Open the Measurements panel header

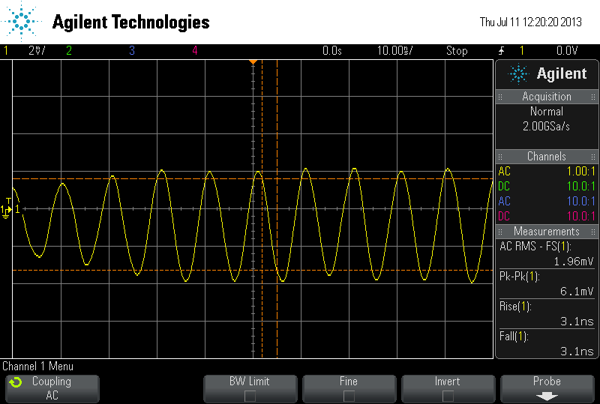pos(547,232)
